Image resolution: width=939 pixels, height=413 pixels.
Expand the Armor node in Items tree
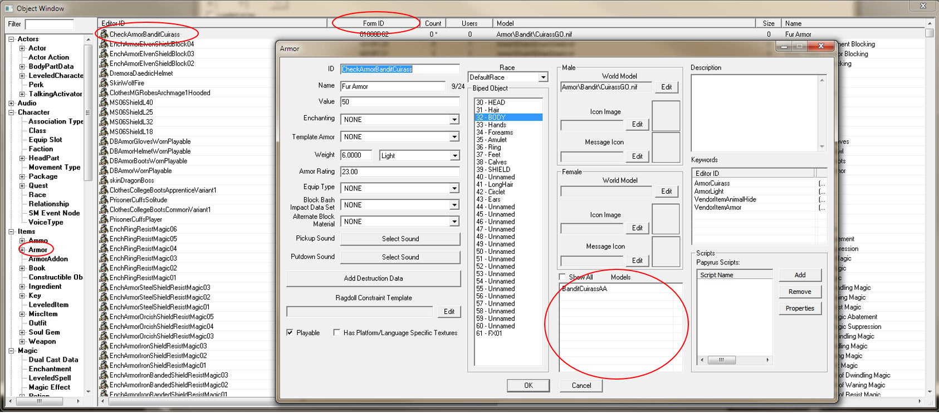tap(22, 250)
